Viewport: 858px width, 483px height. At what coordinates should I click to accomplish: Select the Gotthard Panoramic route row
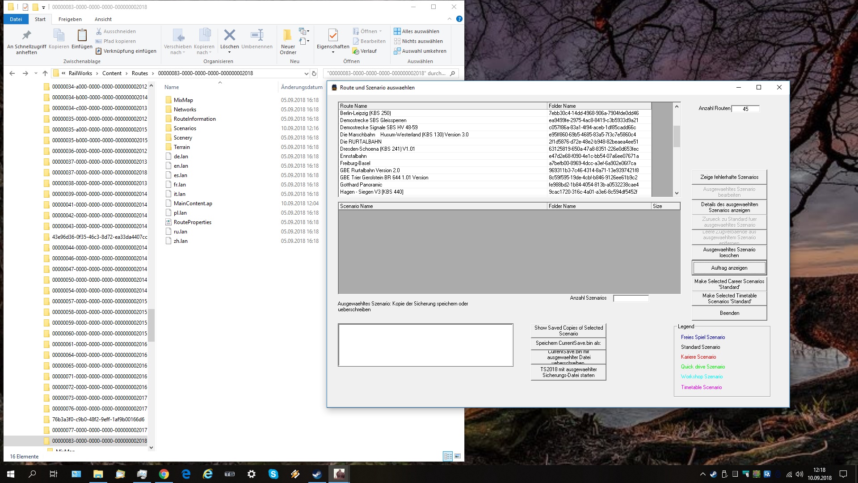click(x=361, y=185)
